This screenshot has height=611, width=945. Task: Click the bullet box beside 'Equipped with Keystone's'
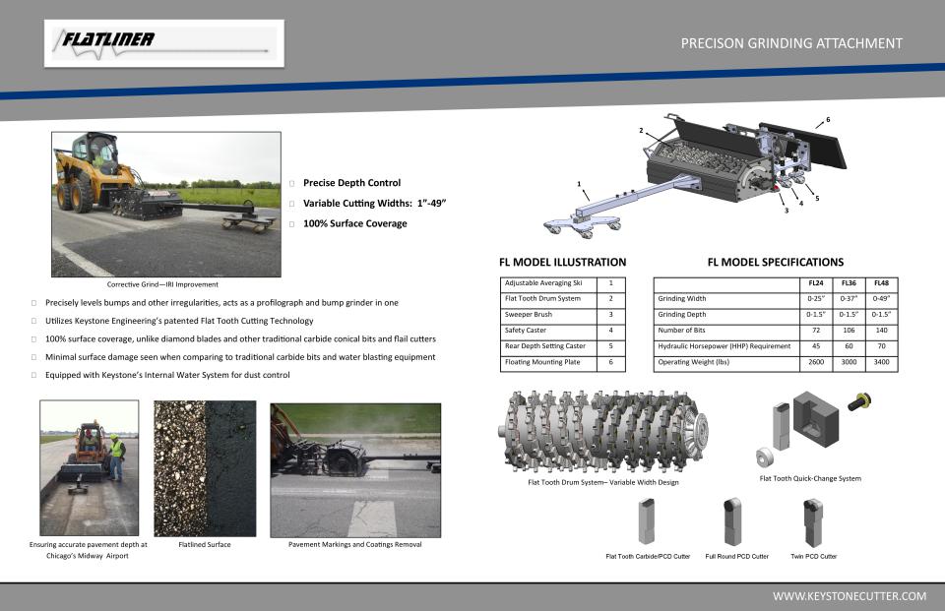[33, 376]
